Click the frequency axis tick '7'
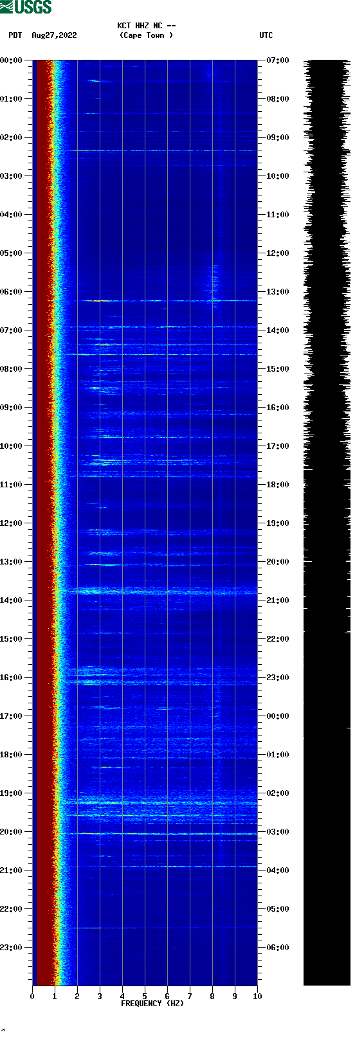 coord(190,996)
